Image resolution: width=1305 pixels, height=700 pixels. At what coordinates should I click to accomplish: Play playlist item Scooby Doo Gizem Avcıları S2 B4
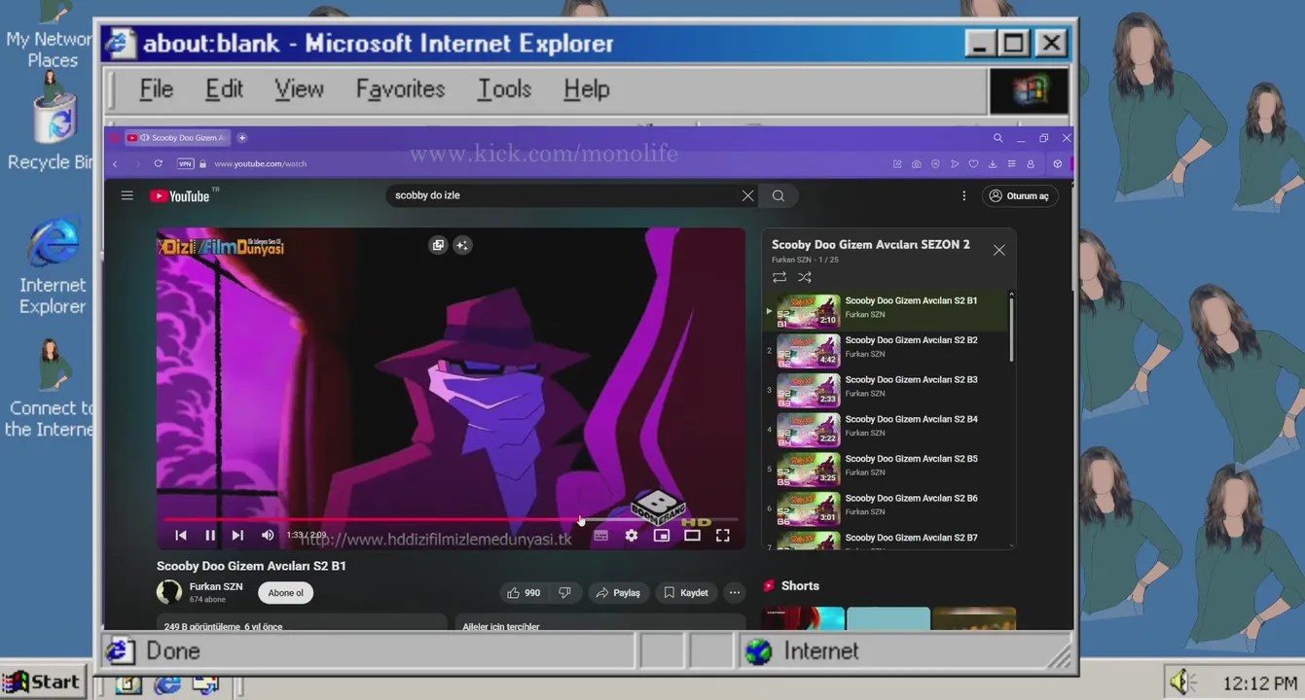pyautogui.click(x=886, y=430)
